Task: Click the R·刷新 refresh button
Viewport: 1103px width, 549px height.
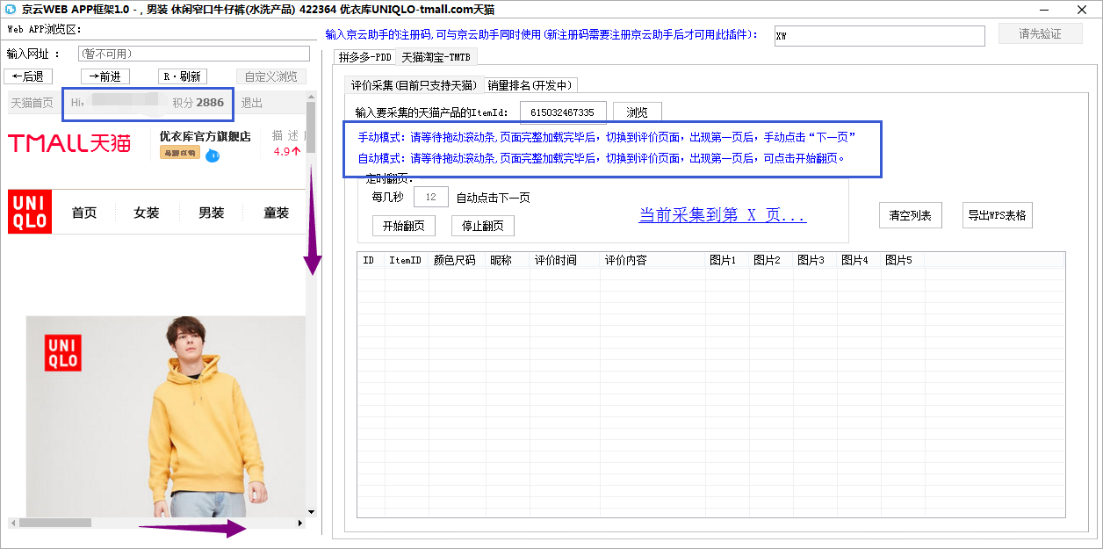Action: pos(184,76)
